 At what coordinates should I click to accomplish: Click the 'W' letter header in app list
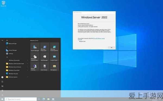pyautogui.click(x=7, y=57)
